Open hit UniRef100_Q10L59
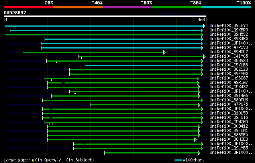The image size is (255, 163). coord(229,113)
